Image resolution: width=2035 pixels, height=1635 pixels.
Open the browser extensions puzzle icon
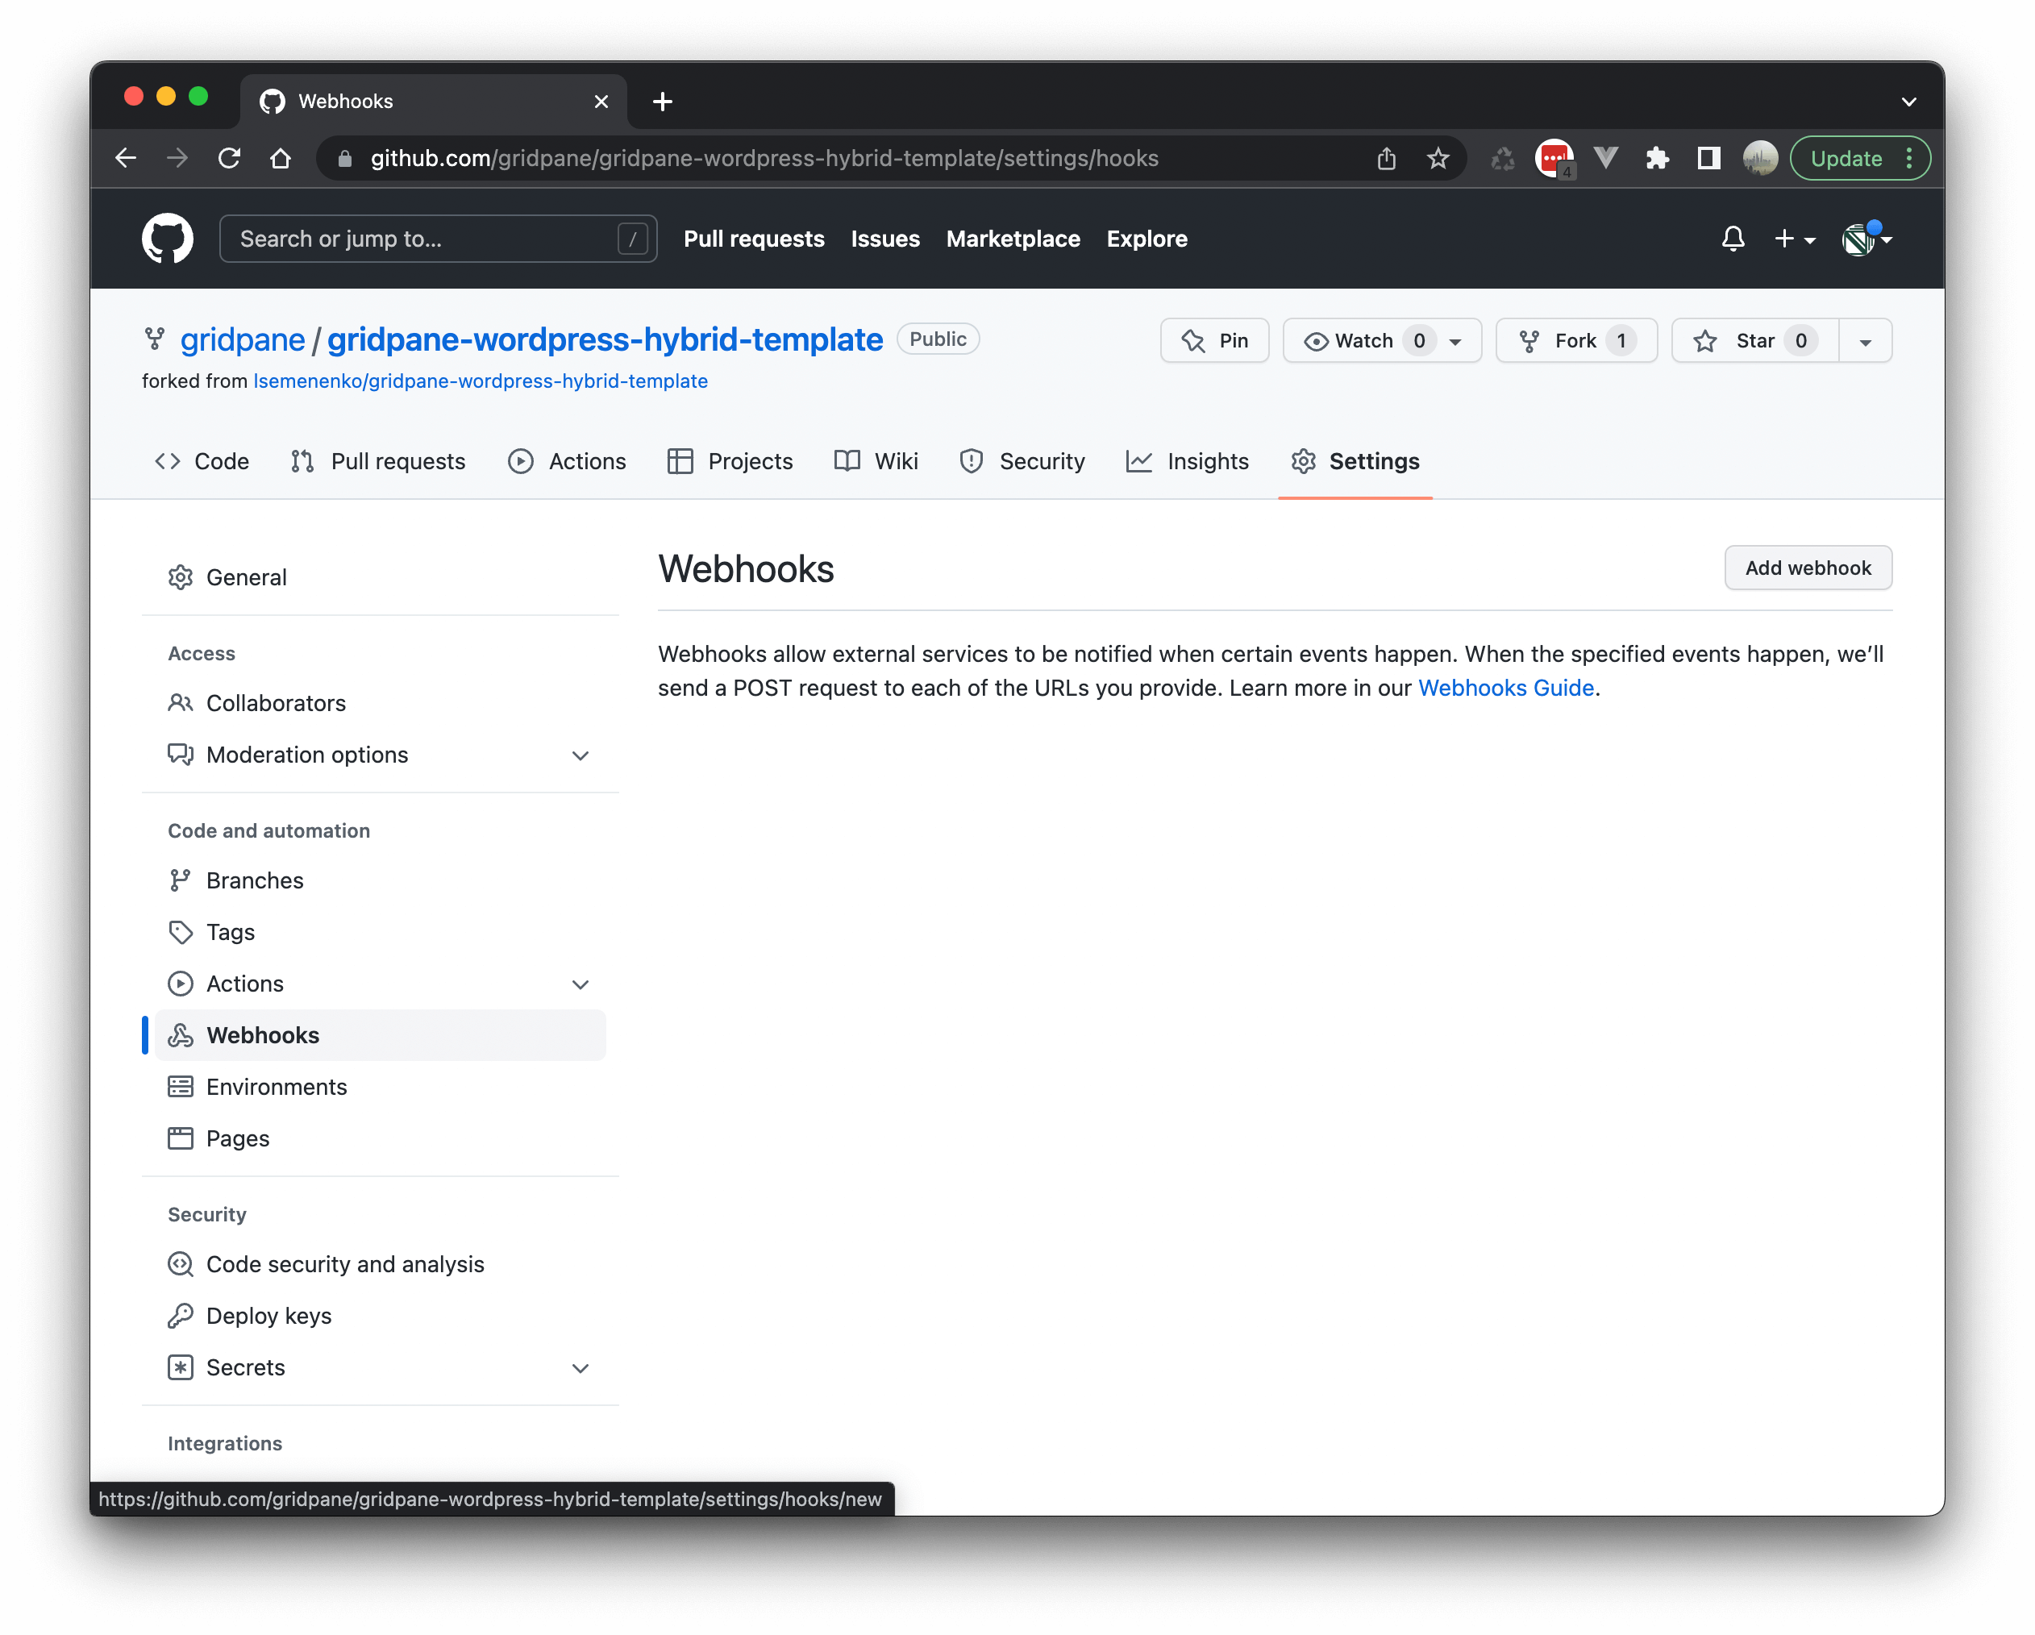[x=1658, y=159]
